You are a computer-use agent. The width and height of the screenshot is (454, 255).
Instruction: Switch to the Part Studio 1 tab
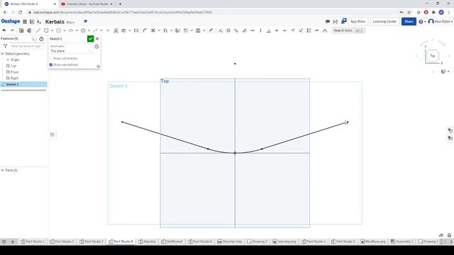click(33, 242)
